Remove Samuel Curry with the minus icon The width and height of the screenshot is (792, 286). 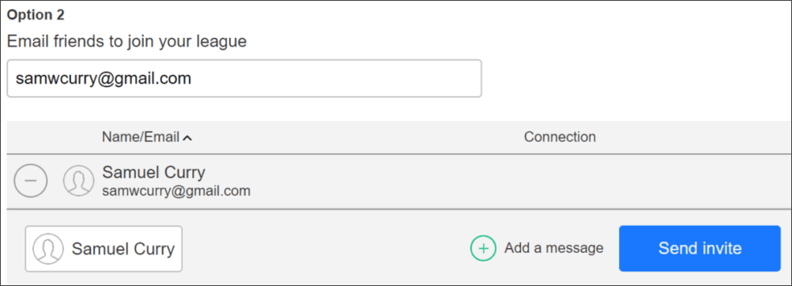point(30,181)
